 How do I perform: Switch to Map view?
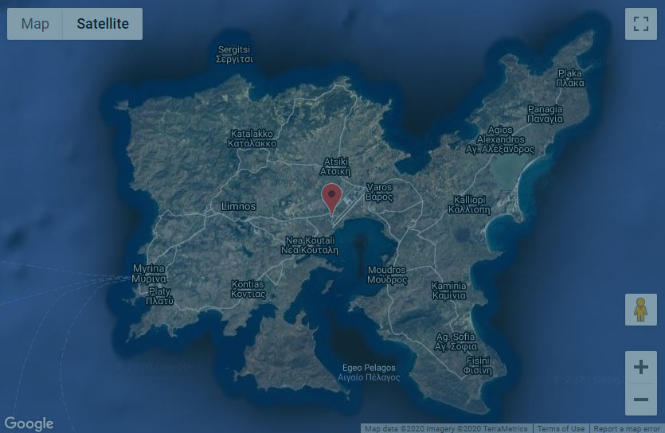(35, 24)
